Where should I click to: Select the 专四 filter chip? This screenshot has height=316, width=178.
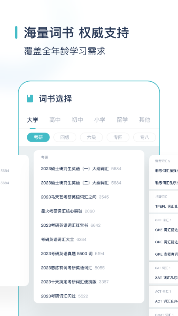point(118,137)
